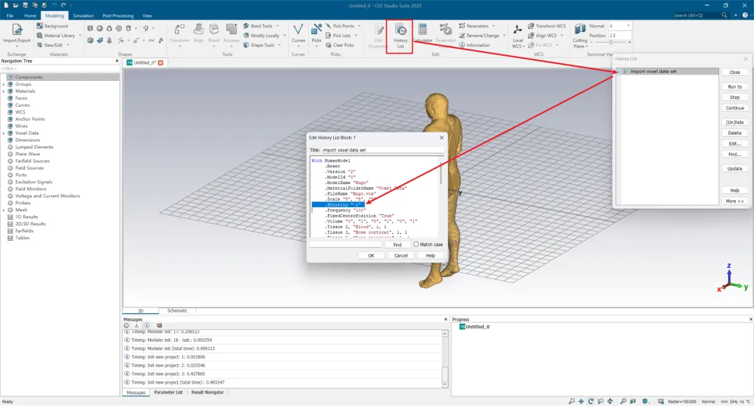Click More >> in the History List

point(734,202)
